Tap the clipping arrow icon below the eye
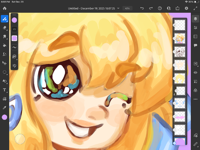 (x=195, y=82)
